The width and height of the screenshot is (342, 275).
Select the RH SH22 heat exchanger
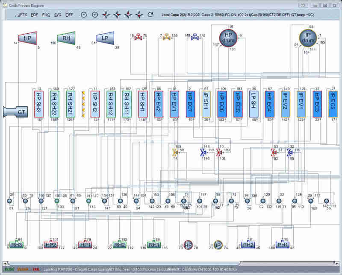click(55, 104)
